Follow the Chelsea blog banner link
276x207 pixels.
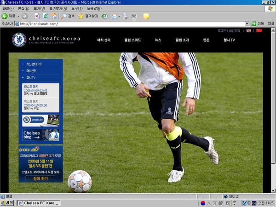click(x=40, y=135)
